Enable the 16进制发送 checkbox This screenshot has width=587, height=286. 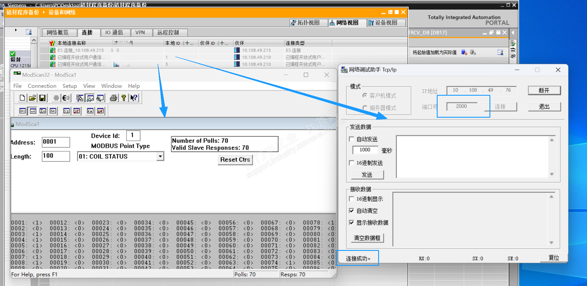point(352,163)
